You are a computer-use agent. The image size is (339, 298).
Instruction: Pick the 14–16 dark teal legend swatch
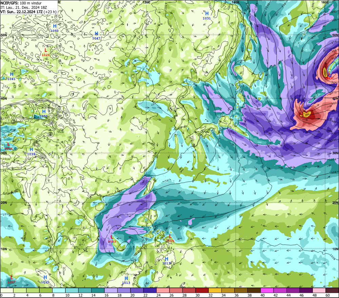pyautogui.click(x=98, y=290)
